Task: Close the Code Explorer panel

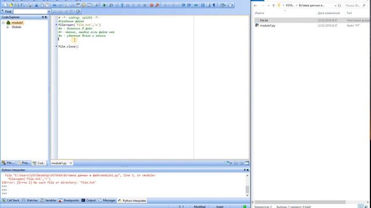Action: click(x=46, y=17)
